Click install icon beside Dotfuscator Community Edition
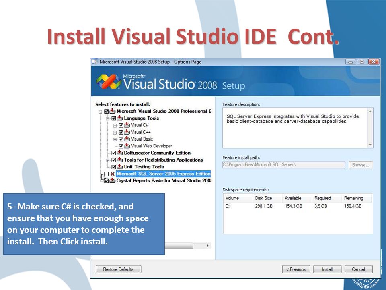Screen dimensions: 386x290 coord(120,153)
